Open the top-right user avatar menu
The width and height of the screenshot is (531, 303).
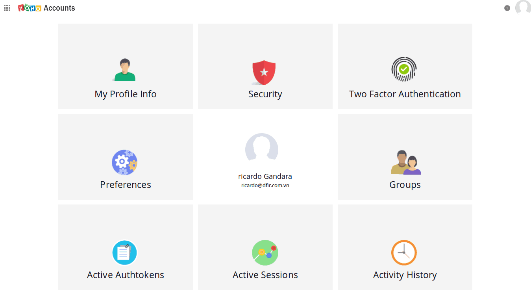[x=523, y=7]
